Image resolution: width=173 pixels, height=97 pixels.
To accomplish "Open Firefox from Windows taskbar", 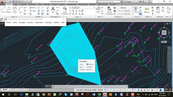I will 49,94.
